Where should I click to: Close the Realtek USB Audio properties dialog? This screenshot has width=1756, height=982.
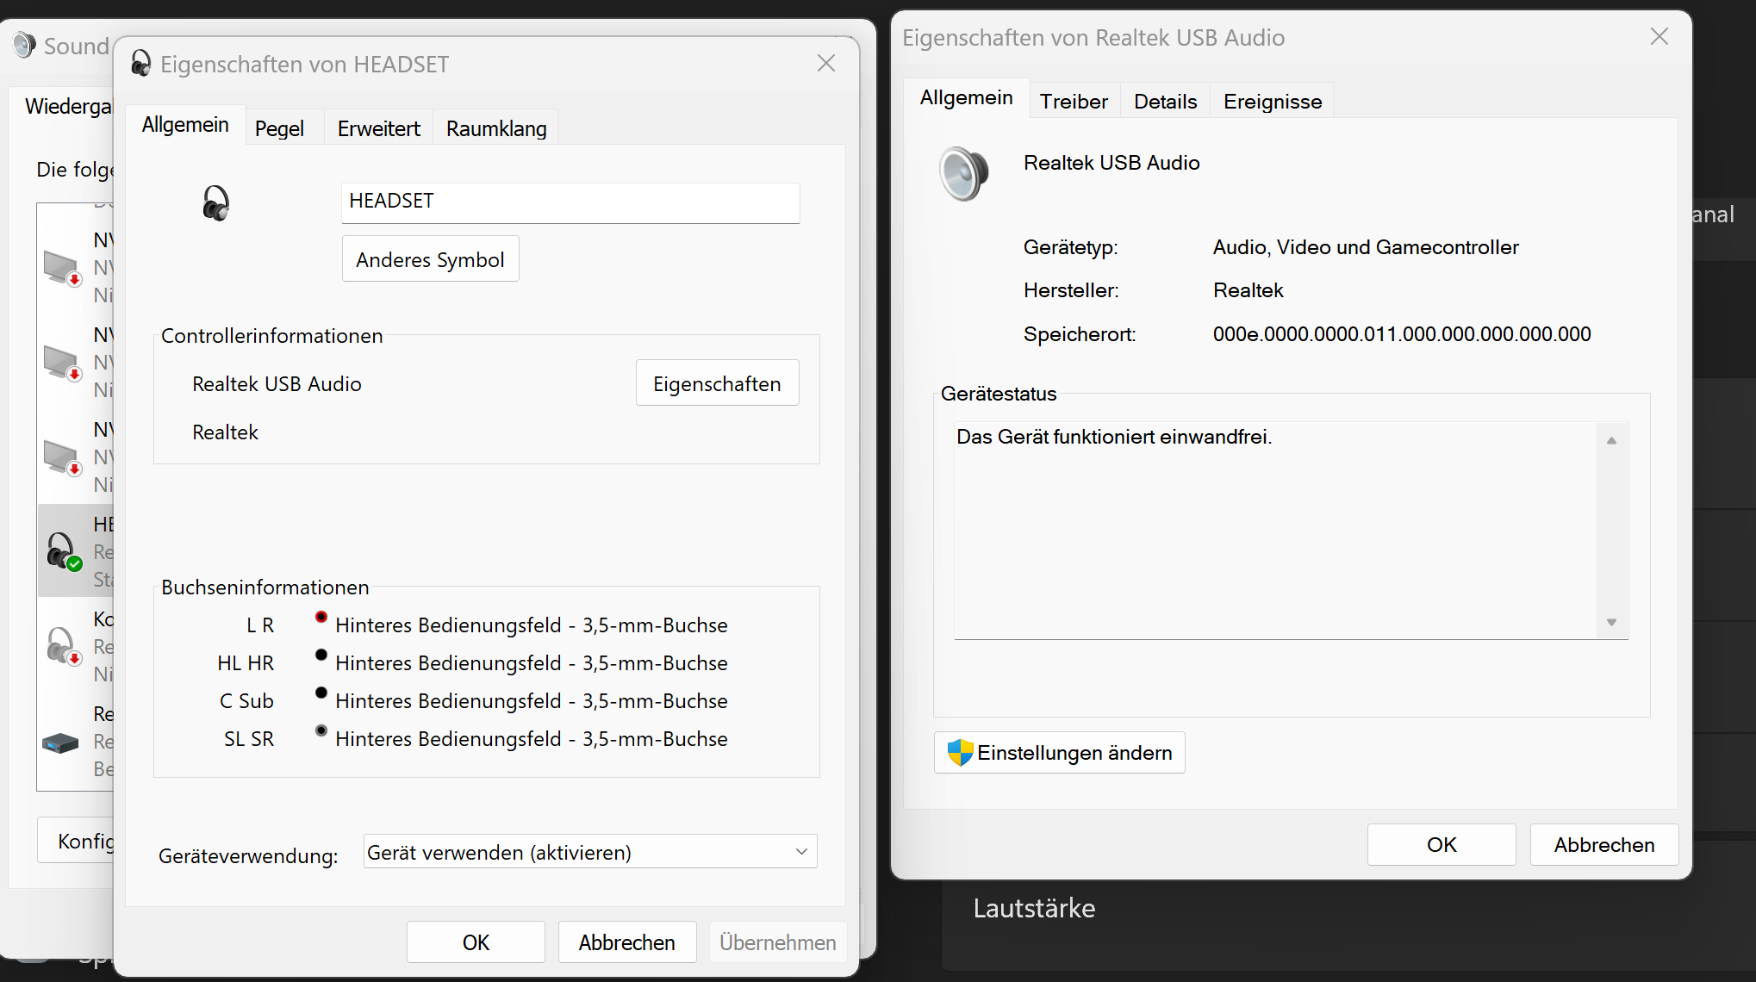tap(1659, 37)
